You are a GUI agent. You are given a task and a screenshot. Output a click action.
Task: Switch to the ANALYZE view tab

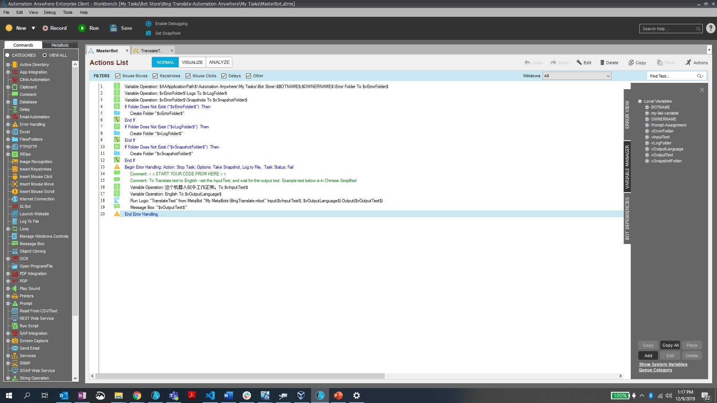coord(219,62)
